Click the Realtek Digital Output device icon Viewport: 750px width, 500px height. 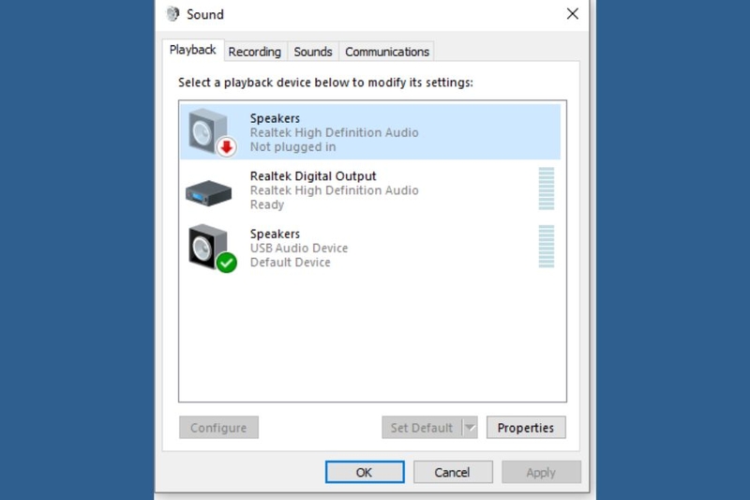[208, 193]
